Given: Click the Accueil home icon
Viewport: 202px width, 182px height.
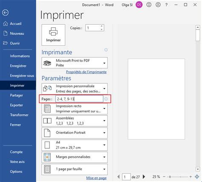Looking at the screenshot, I should pyautogui.click(x=6, y=23).
